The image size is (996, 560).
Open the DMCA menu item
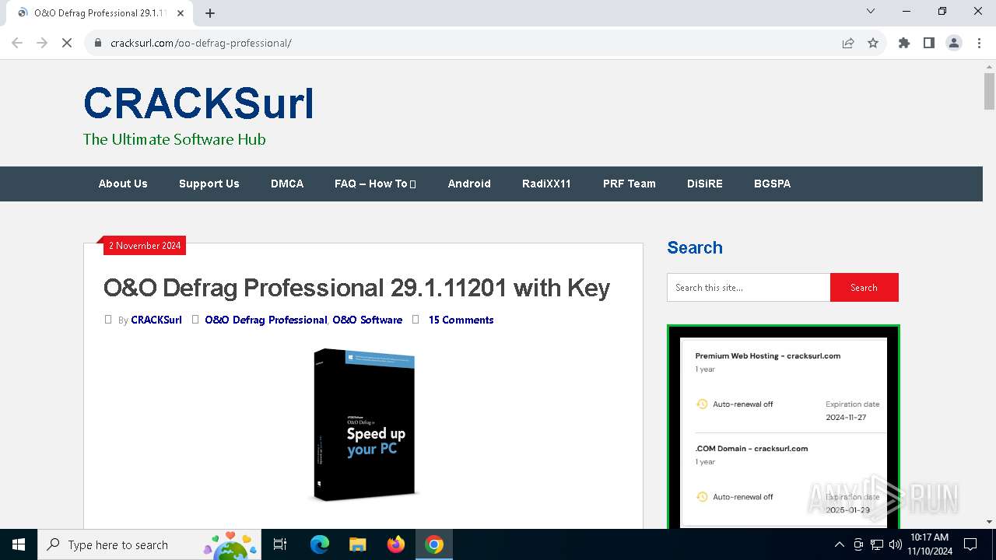(287, 184)
